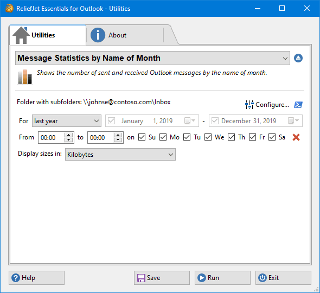Click the red X remove time filter icon

tap(296, 137)
